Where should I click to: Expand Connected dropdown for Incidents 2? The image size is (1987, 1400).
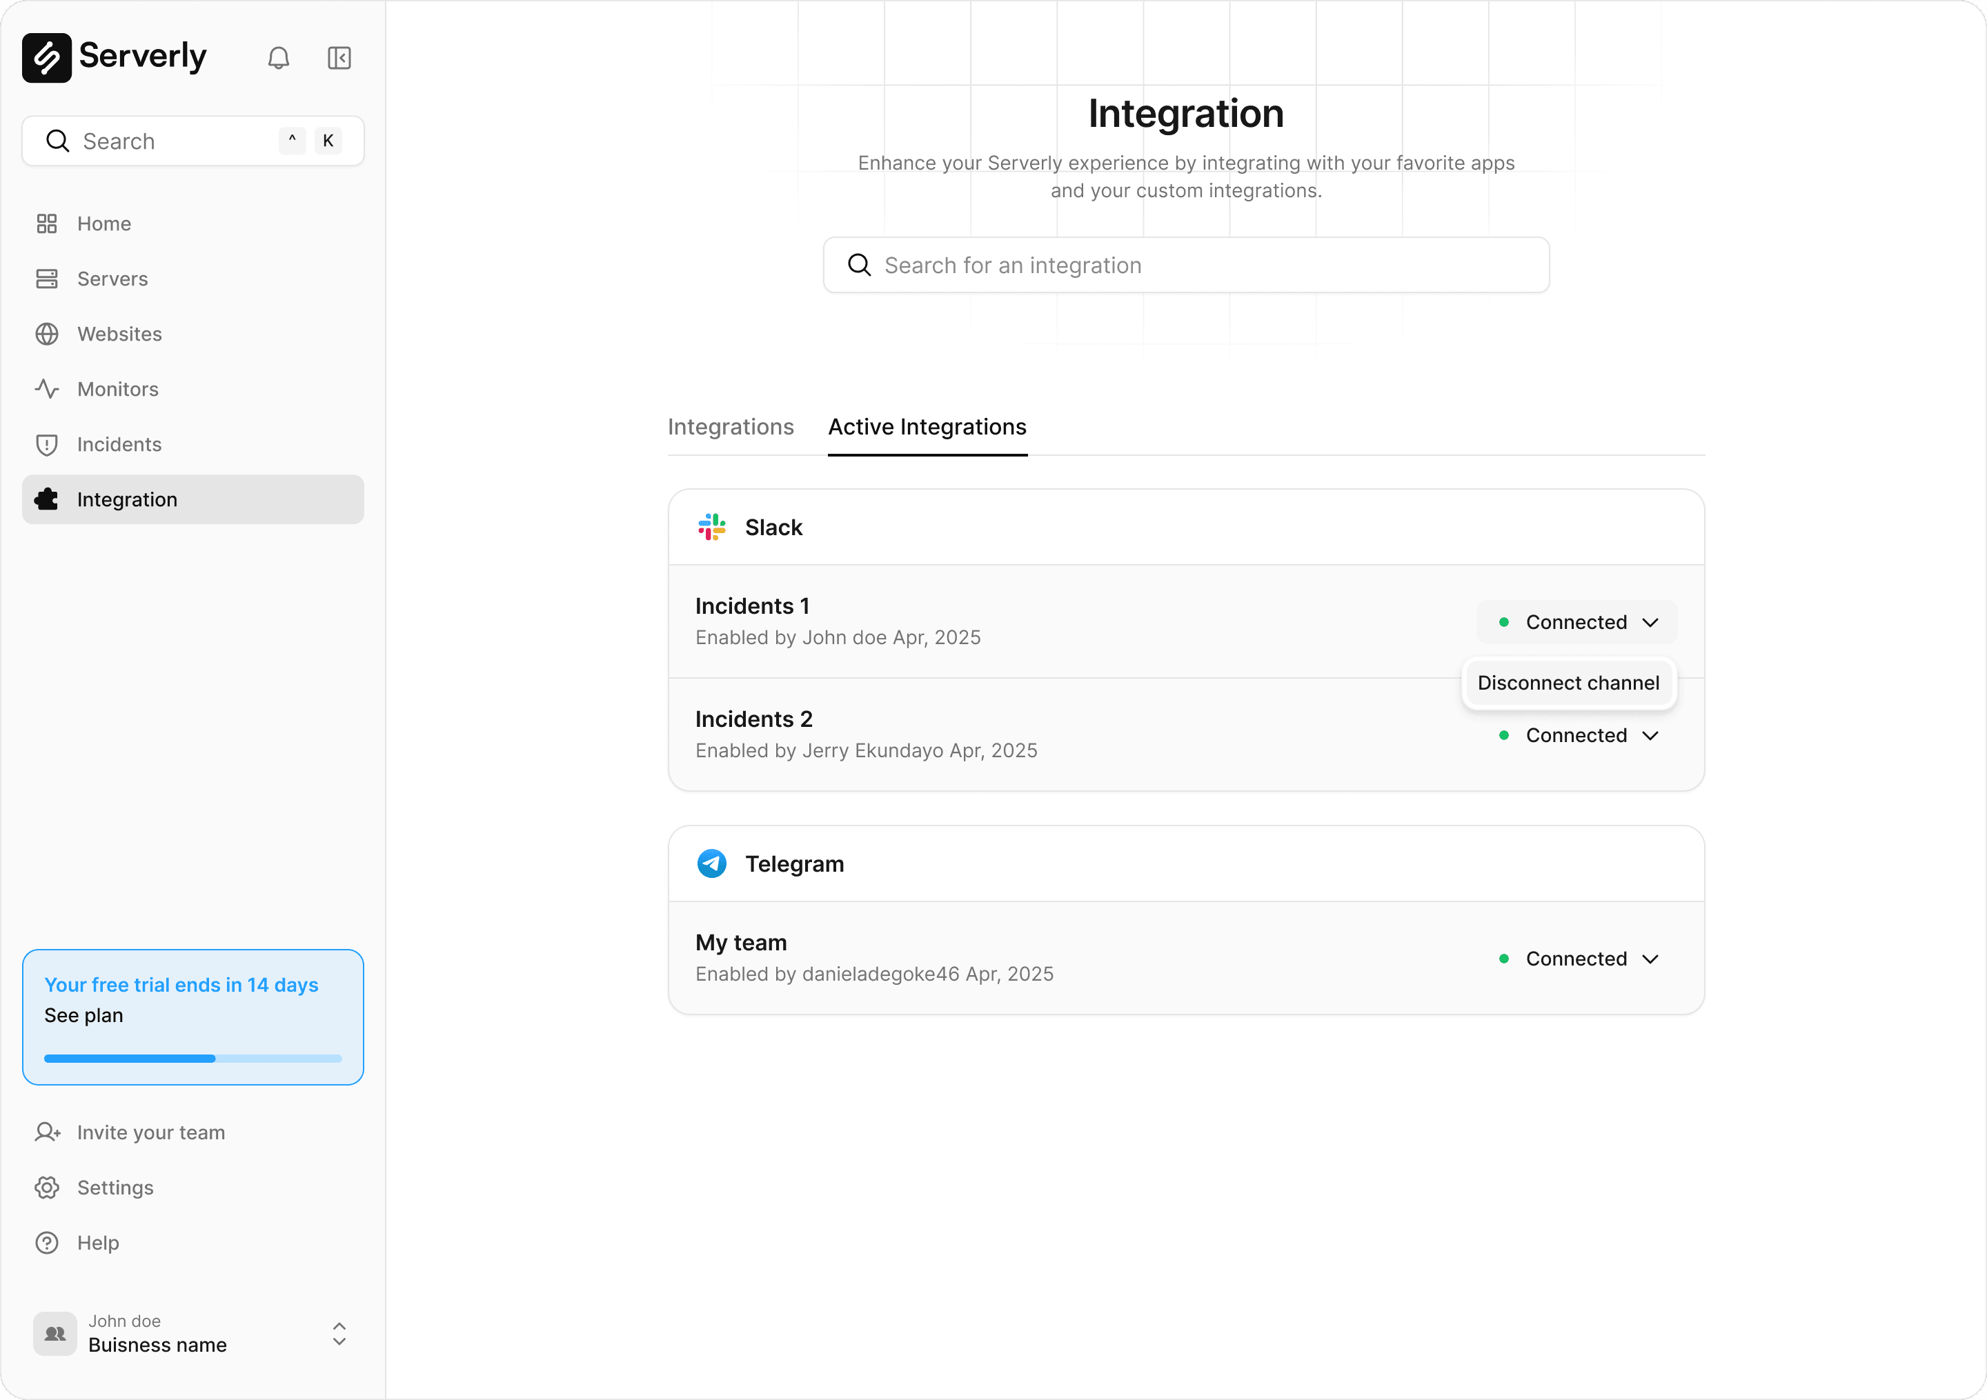point(1576,735)
